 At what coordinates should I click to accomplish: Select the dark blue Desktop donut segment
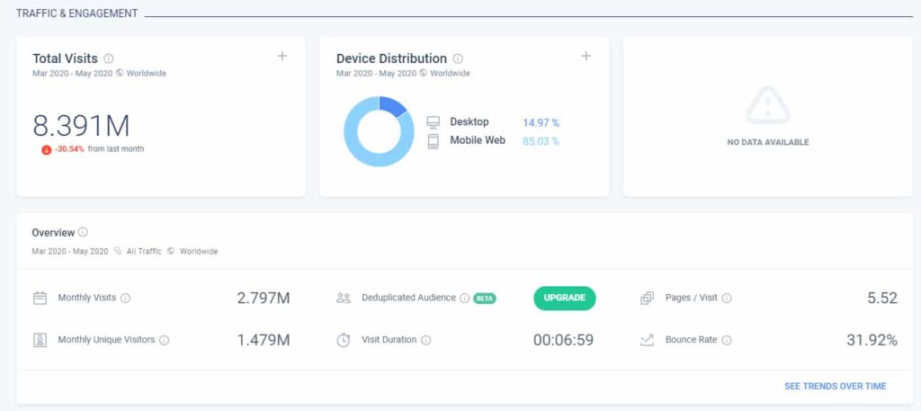click(393, 106)
